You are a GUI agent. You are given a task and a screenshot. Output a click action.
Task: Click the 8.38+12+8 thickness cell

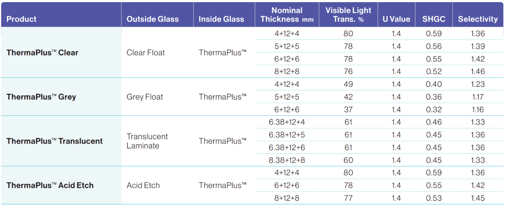click(x=287, y=160)
